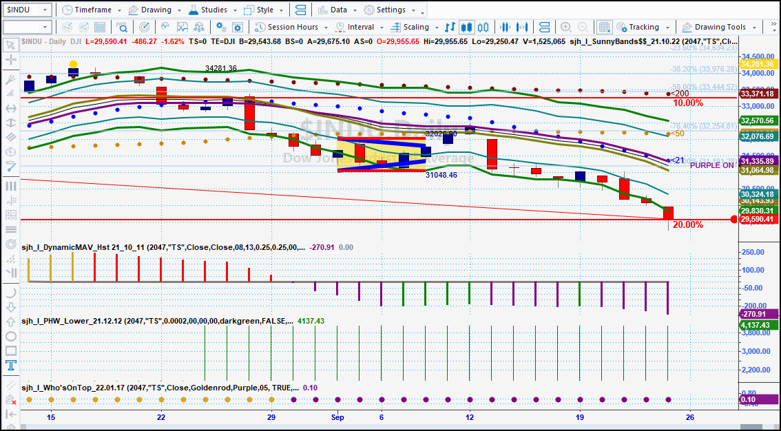Pick the vertical double-arrow drawing tool

(10, 123)
